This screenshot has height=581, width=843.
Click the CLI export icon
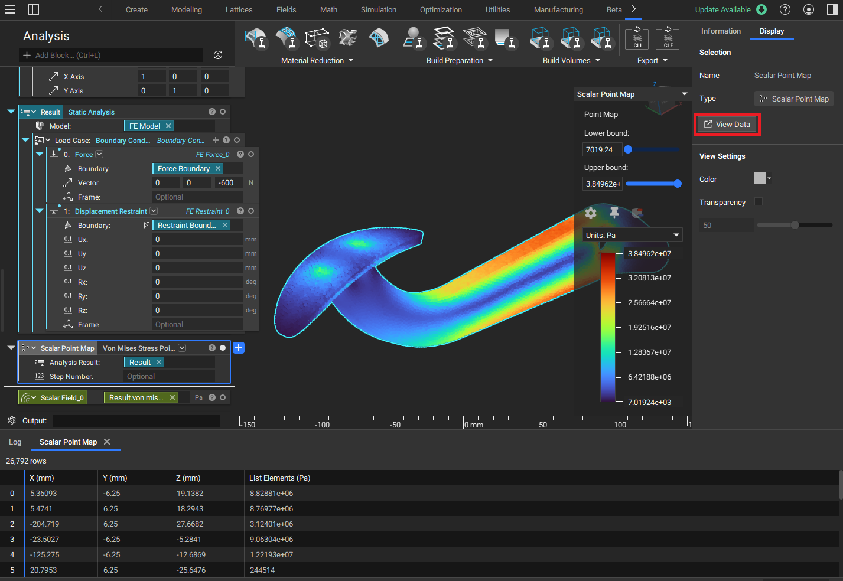click(636, 38)
